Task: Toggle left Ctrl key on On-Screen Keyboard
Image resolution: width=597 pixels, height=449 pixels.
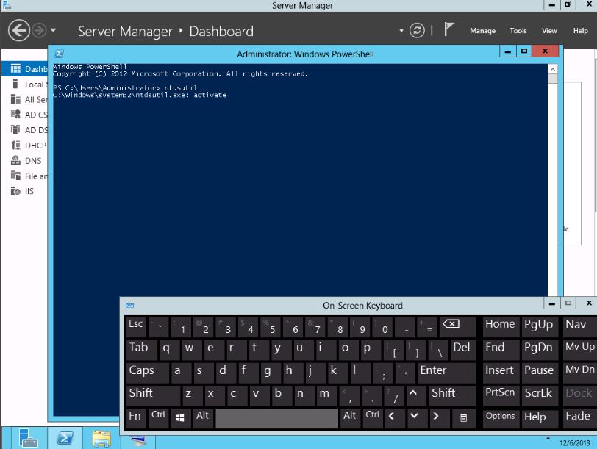Action: coord(158,418)
